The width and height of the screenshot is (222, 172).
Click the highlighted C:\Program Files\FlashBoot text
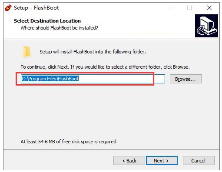(x=50, y=79)
